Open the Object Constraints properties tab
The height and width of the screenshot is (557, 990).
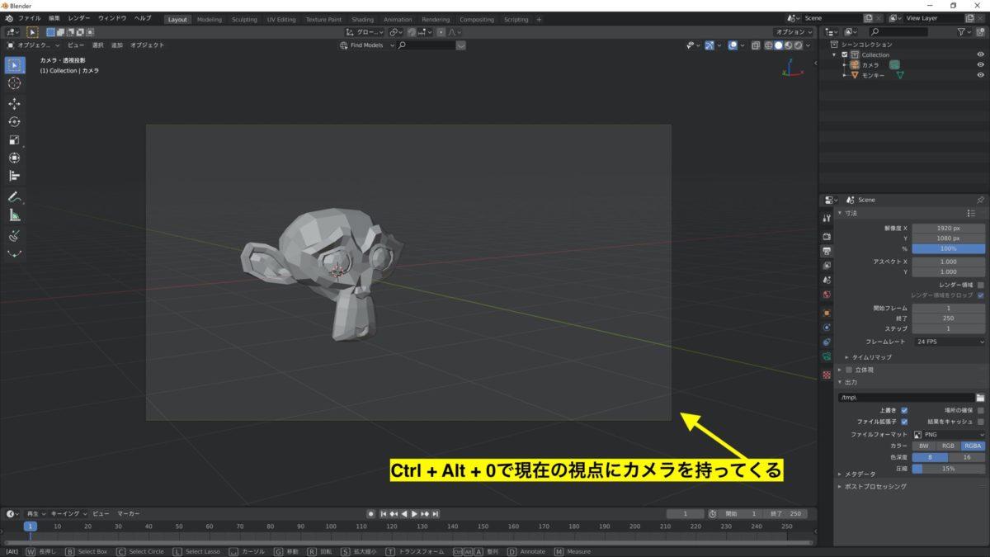827,342
